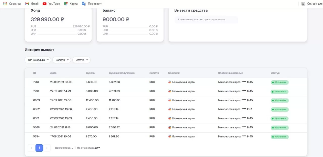
Task: Click the card icon in row 7261
Action: pos(170,82)
